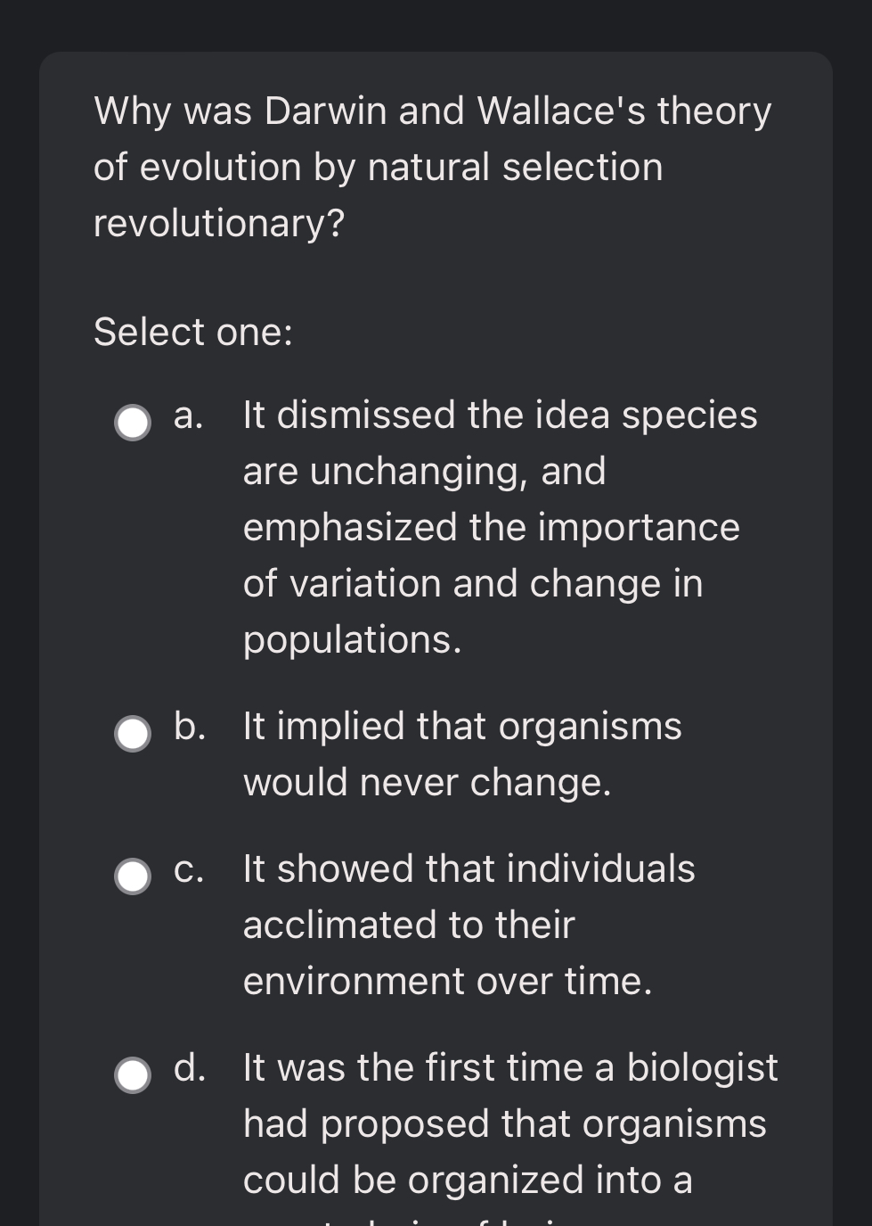
Task: Tap answer line "It was the first time a biologist"
Action: (x=510, y=1067)
